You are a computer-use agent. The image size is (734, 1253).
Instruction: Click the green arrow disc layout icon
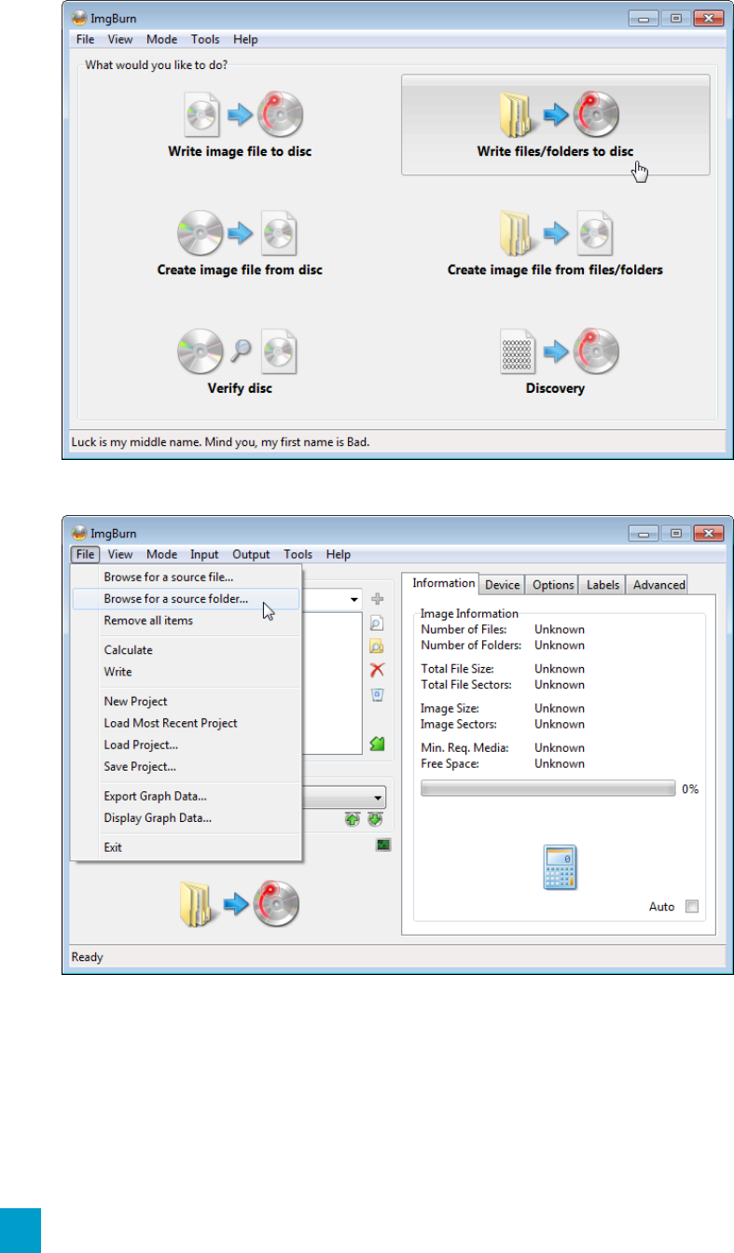378,744
